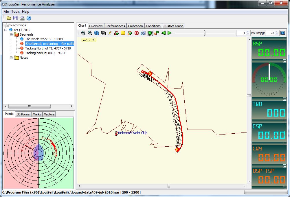
Task: Click the red bullseye target icon
Action: 137,33
